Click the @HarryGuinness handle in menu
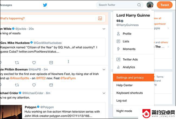The image size is (176, 119). click(128, 25)
